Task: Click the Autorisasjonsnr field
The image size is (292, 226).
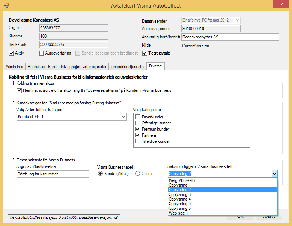Action: (211, 29)
